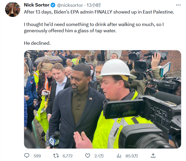
Task: Click the 2.1万 likes count
Action: click(x=99, y=156)
